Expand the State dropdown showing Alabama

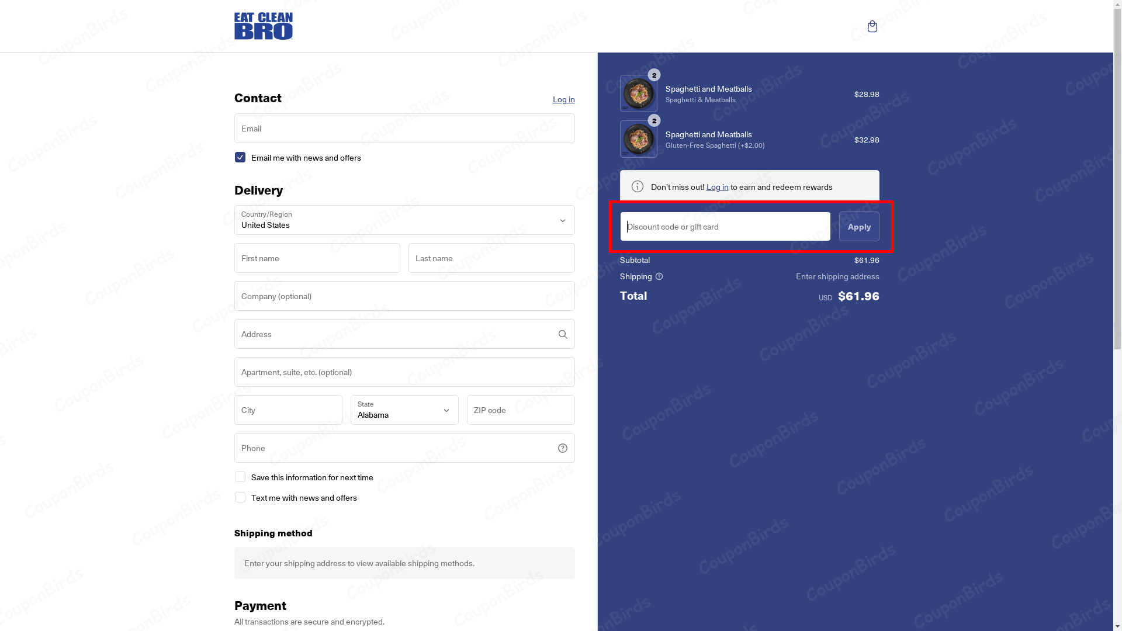pos(404,410)
